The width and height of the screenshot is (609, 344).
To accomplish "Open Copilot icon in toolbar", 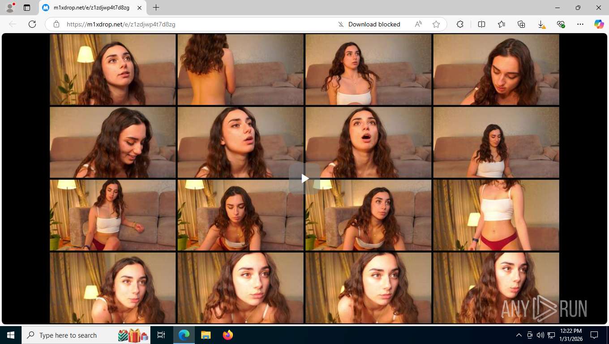I will coord(599,24).
